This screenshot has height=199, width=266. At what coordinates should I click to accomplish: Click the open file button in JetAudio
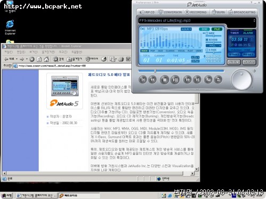click(x=209, y=80)
